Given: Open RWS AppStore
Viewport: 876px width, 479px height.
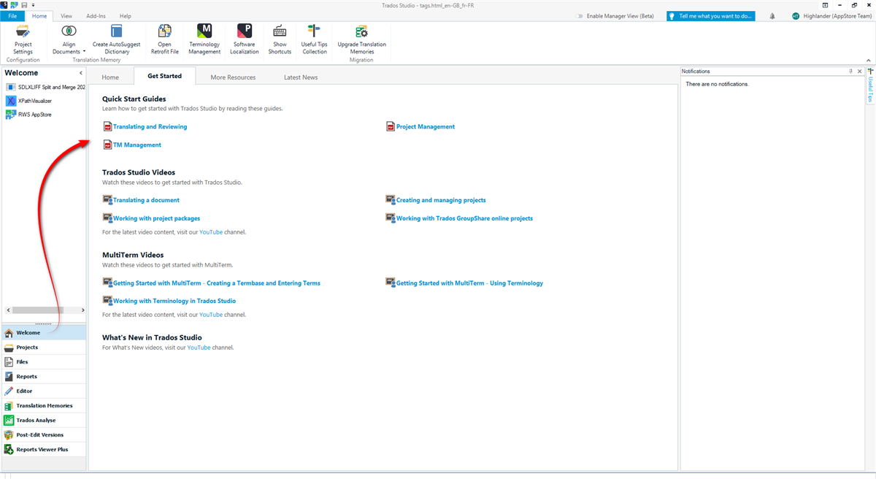Looking at the screenshot, I should (29, 115).
